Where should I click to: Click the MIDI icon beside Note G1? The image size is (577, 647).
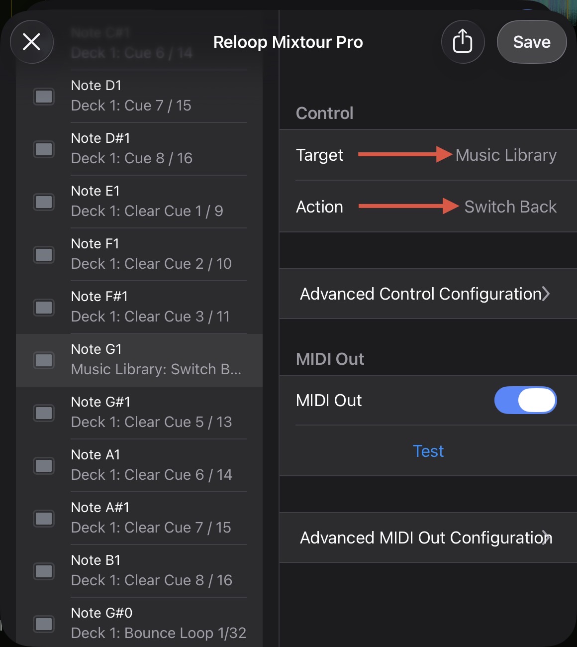click(44, 360)
